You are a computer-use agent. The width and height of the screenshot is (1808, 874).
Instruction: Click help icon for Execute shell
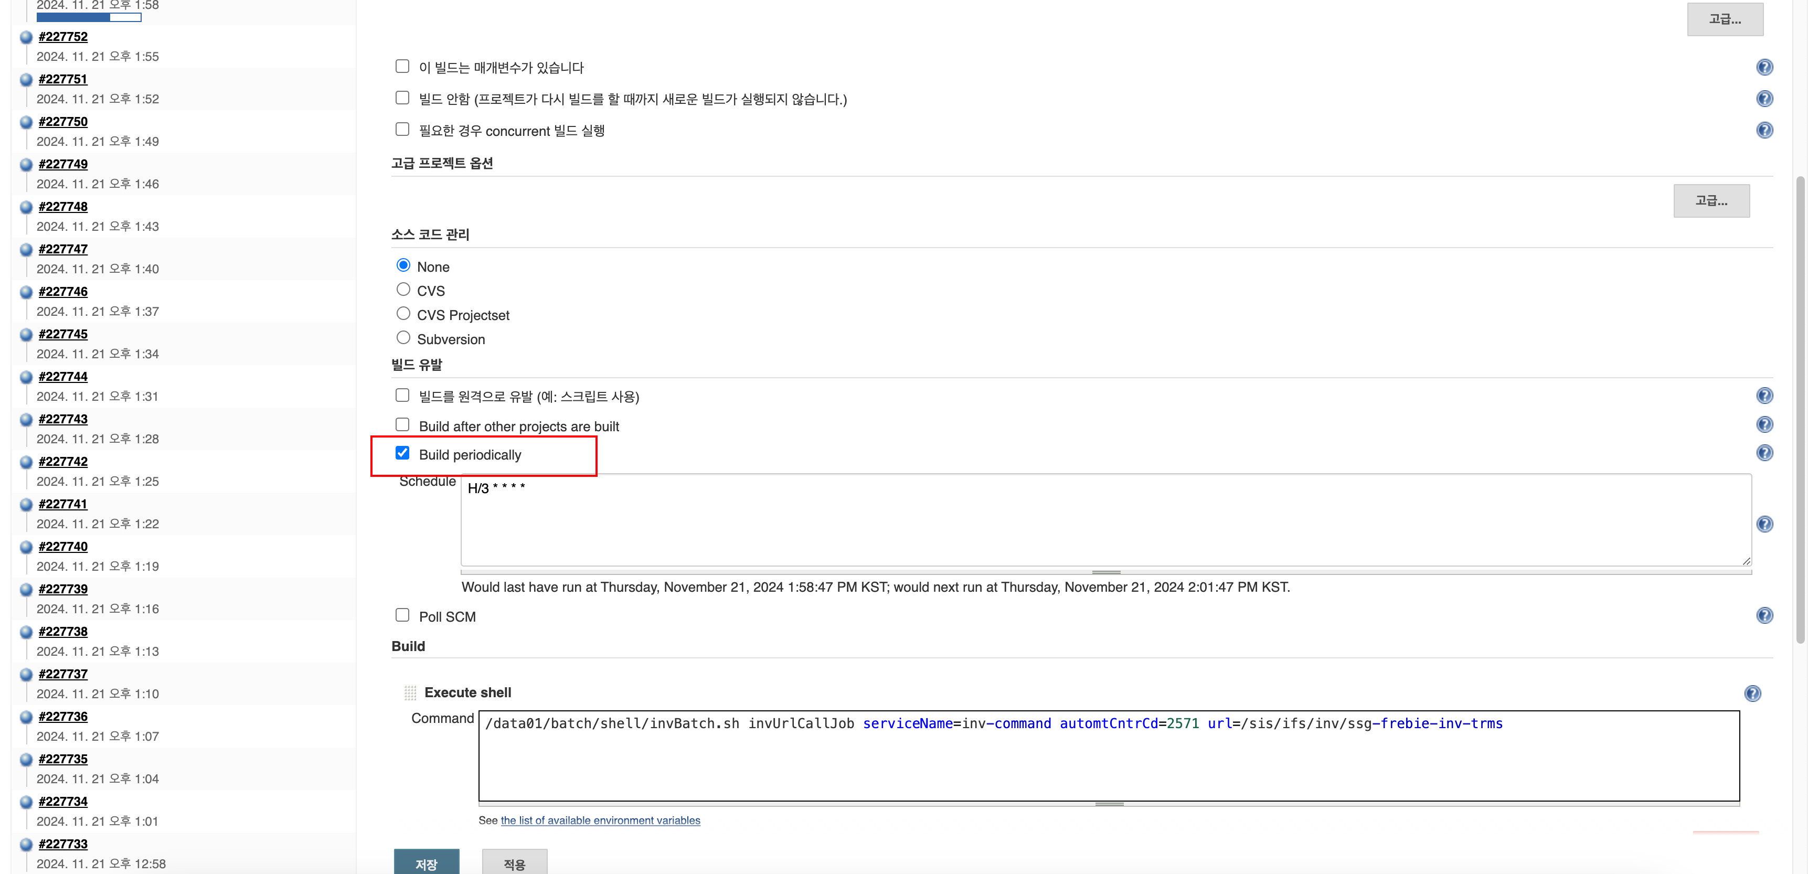1752,694
